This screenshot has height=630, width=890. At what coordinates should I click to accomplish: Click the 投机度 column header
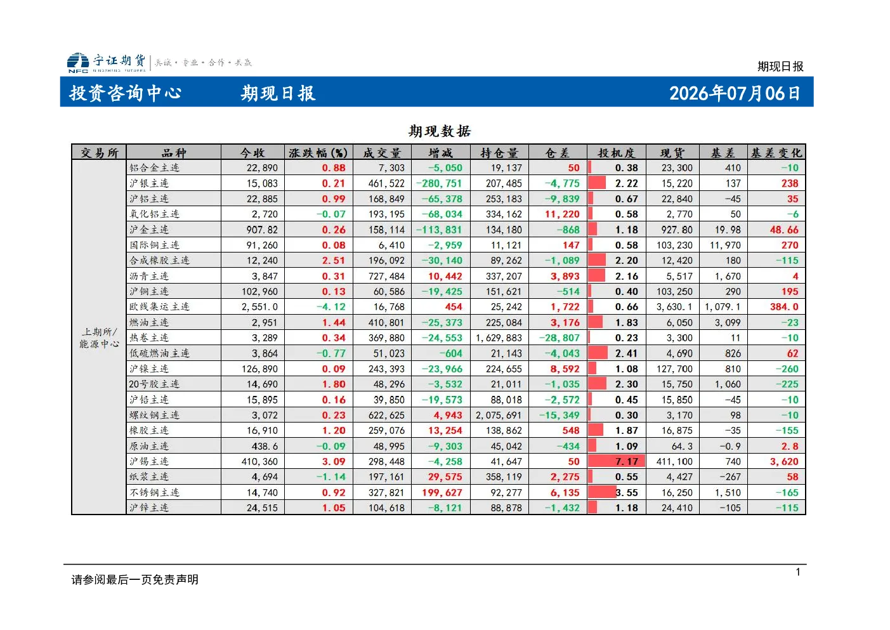[x=617, y=153]
